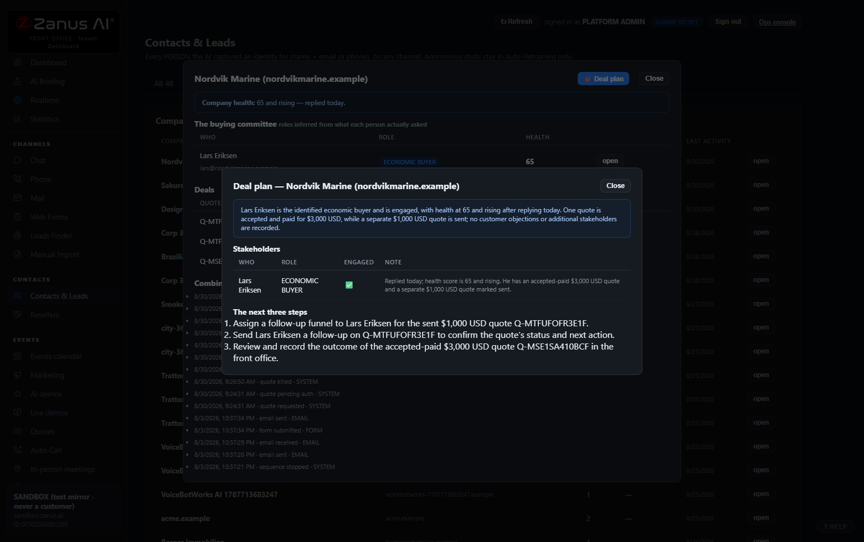Open the Auto-Call icon

[x=18, y=450]
